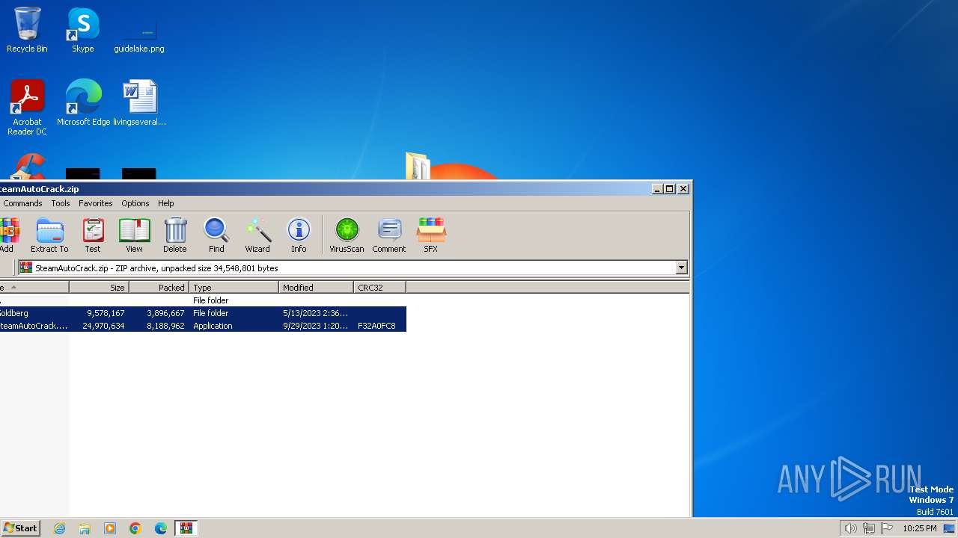The width and height of the screenshot is (958, 538).
Task: Sort by the Size column
Action: (99, 288)
